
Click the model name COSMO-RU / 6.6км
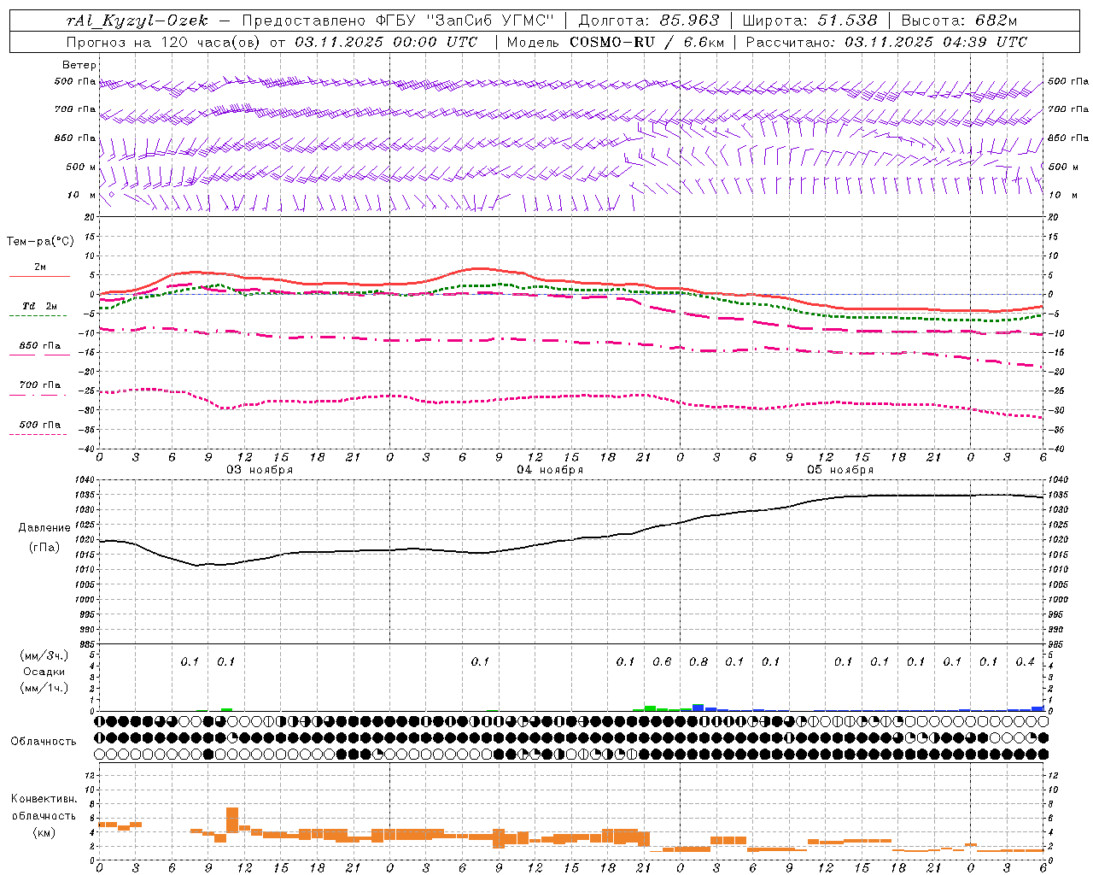coord(647,42)
